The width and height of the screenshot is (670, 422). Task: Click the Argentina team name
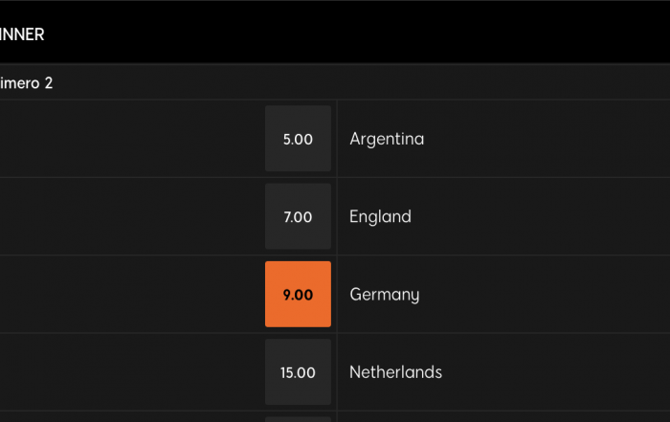pyautogui.click(x=387, y=139)
